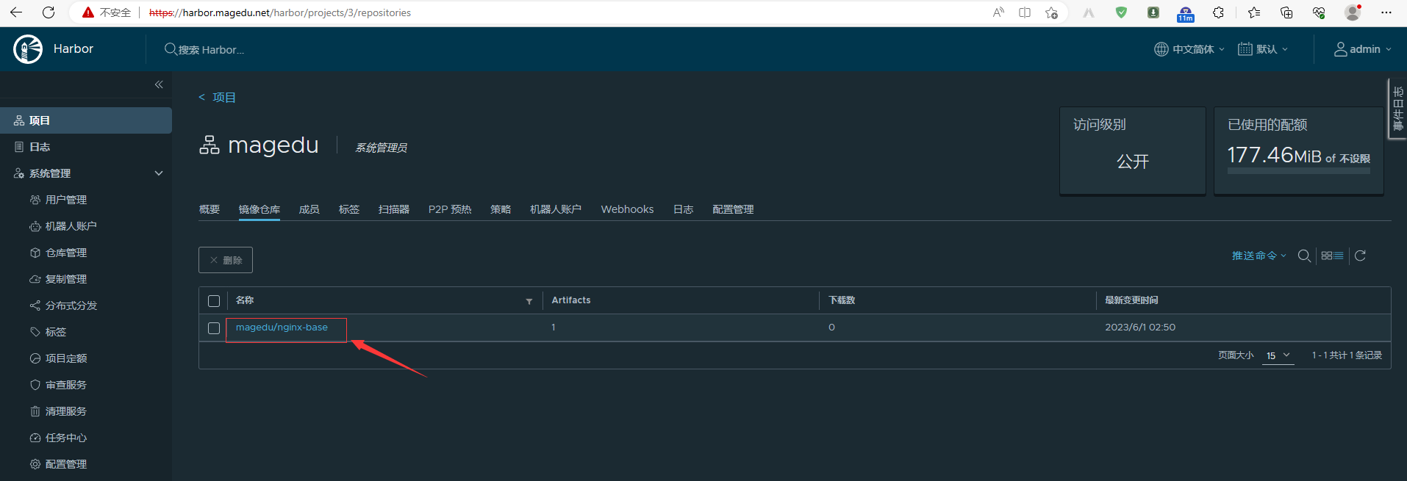Screen dimensions: 1407x481
Task: Refresh the repository list
Action: [x=1360, y=256]
